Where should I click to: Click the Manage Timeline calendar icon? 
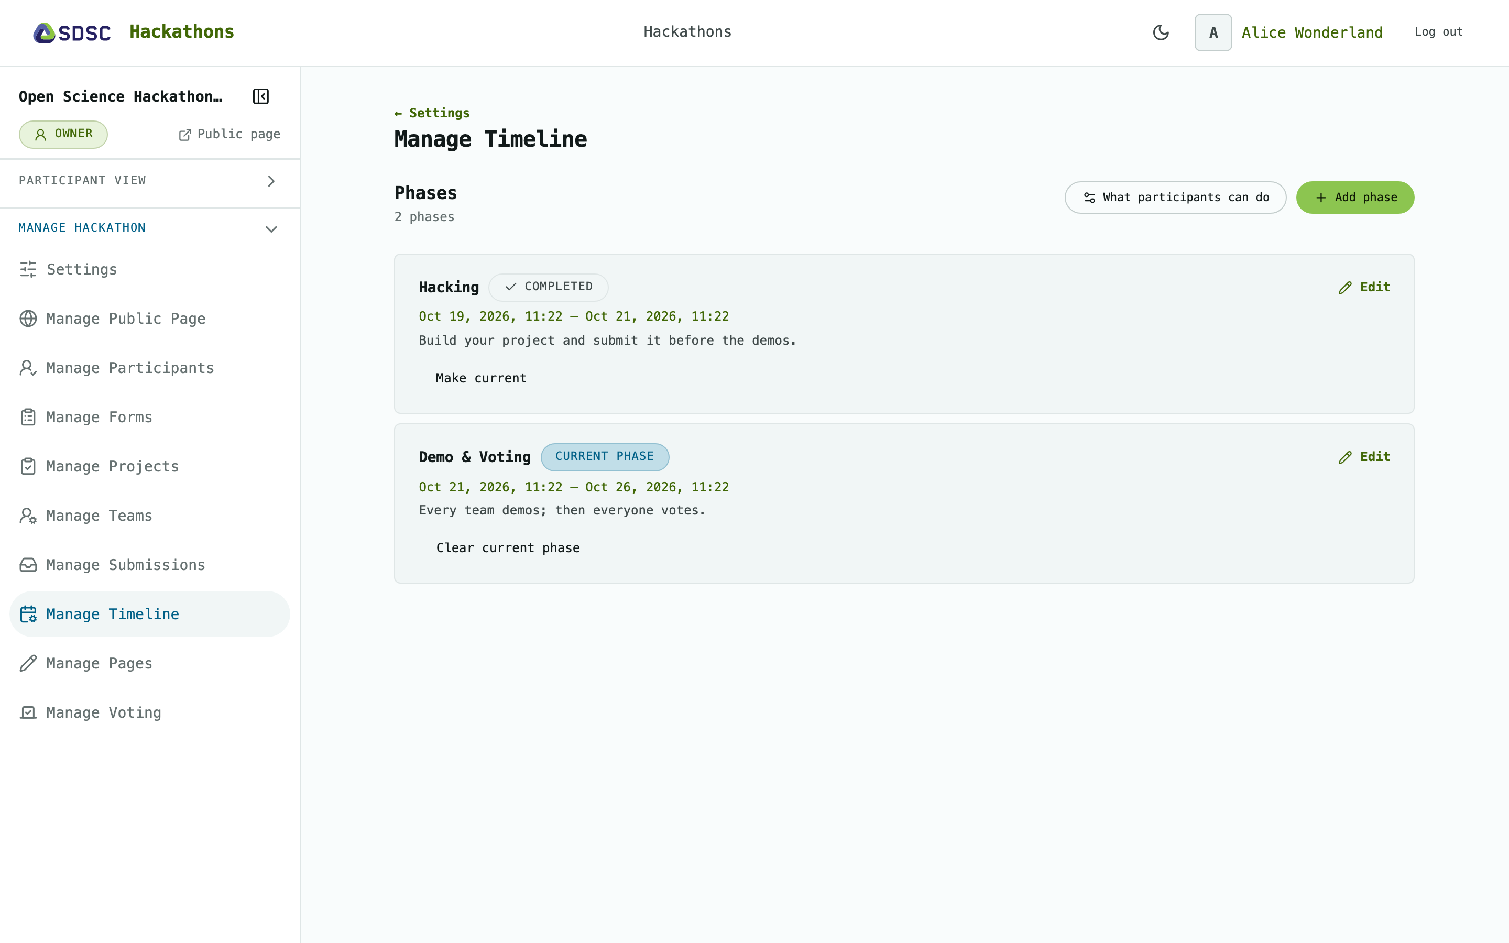pyautogui.click(x=28, y=615)
